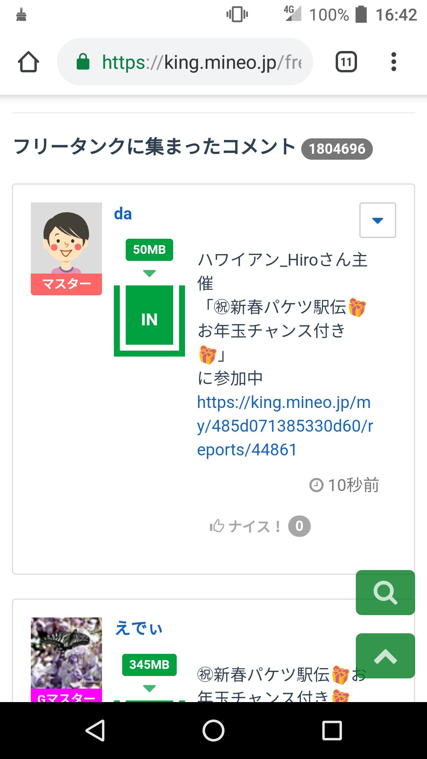Tap the 345MB badge on えでぃ's comment
Viewport: 427px width, 759px height.
[x=149, y=665]
